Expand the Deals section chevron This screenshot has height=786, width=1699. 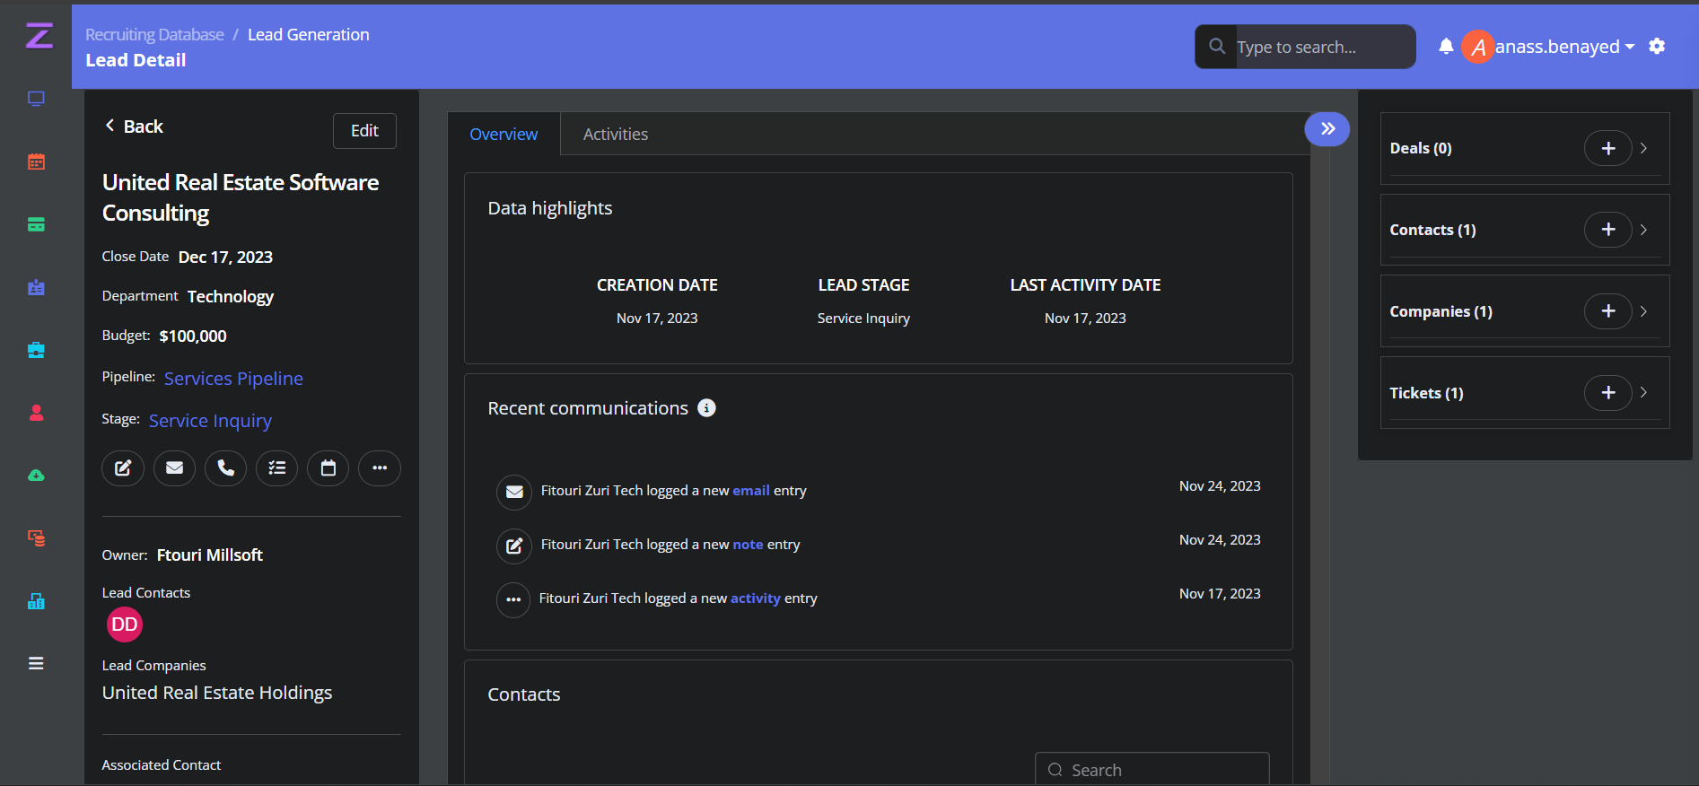pyautogui.click(x=1643, y=148)
